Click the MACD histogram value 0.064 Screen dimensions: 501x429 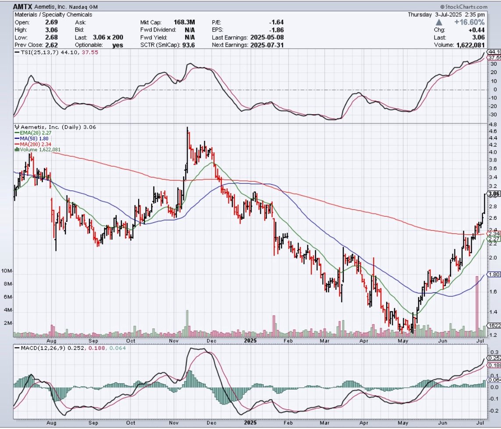click(x=117, y=348)
